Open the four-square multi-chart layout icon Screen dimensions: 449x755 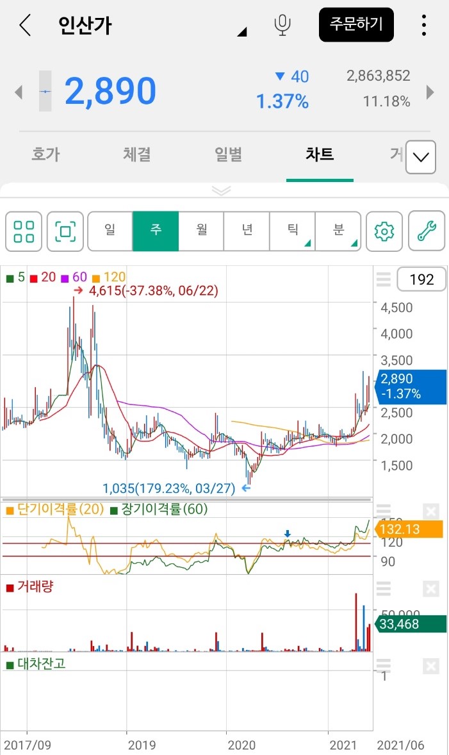(24, 231)
